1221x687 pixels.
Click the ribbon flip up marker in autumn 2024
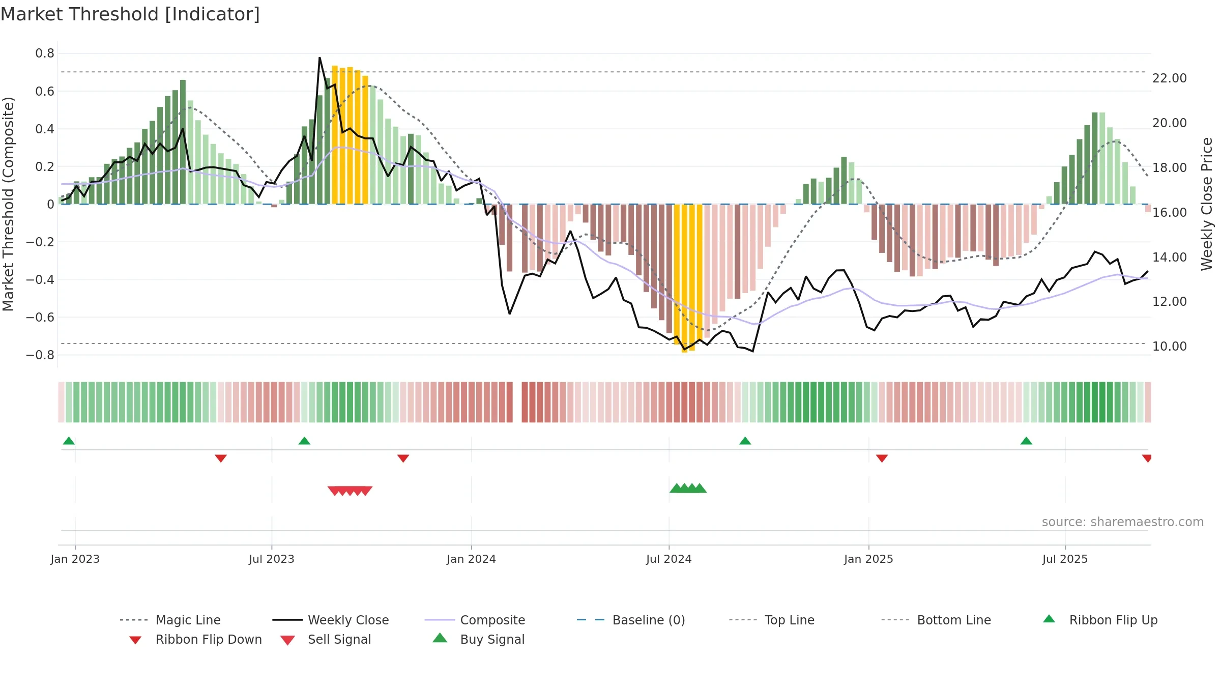[745, 441]
